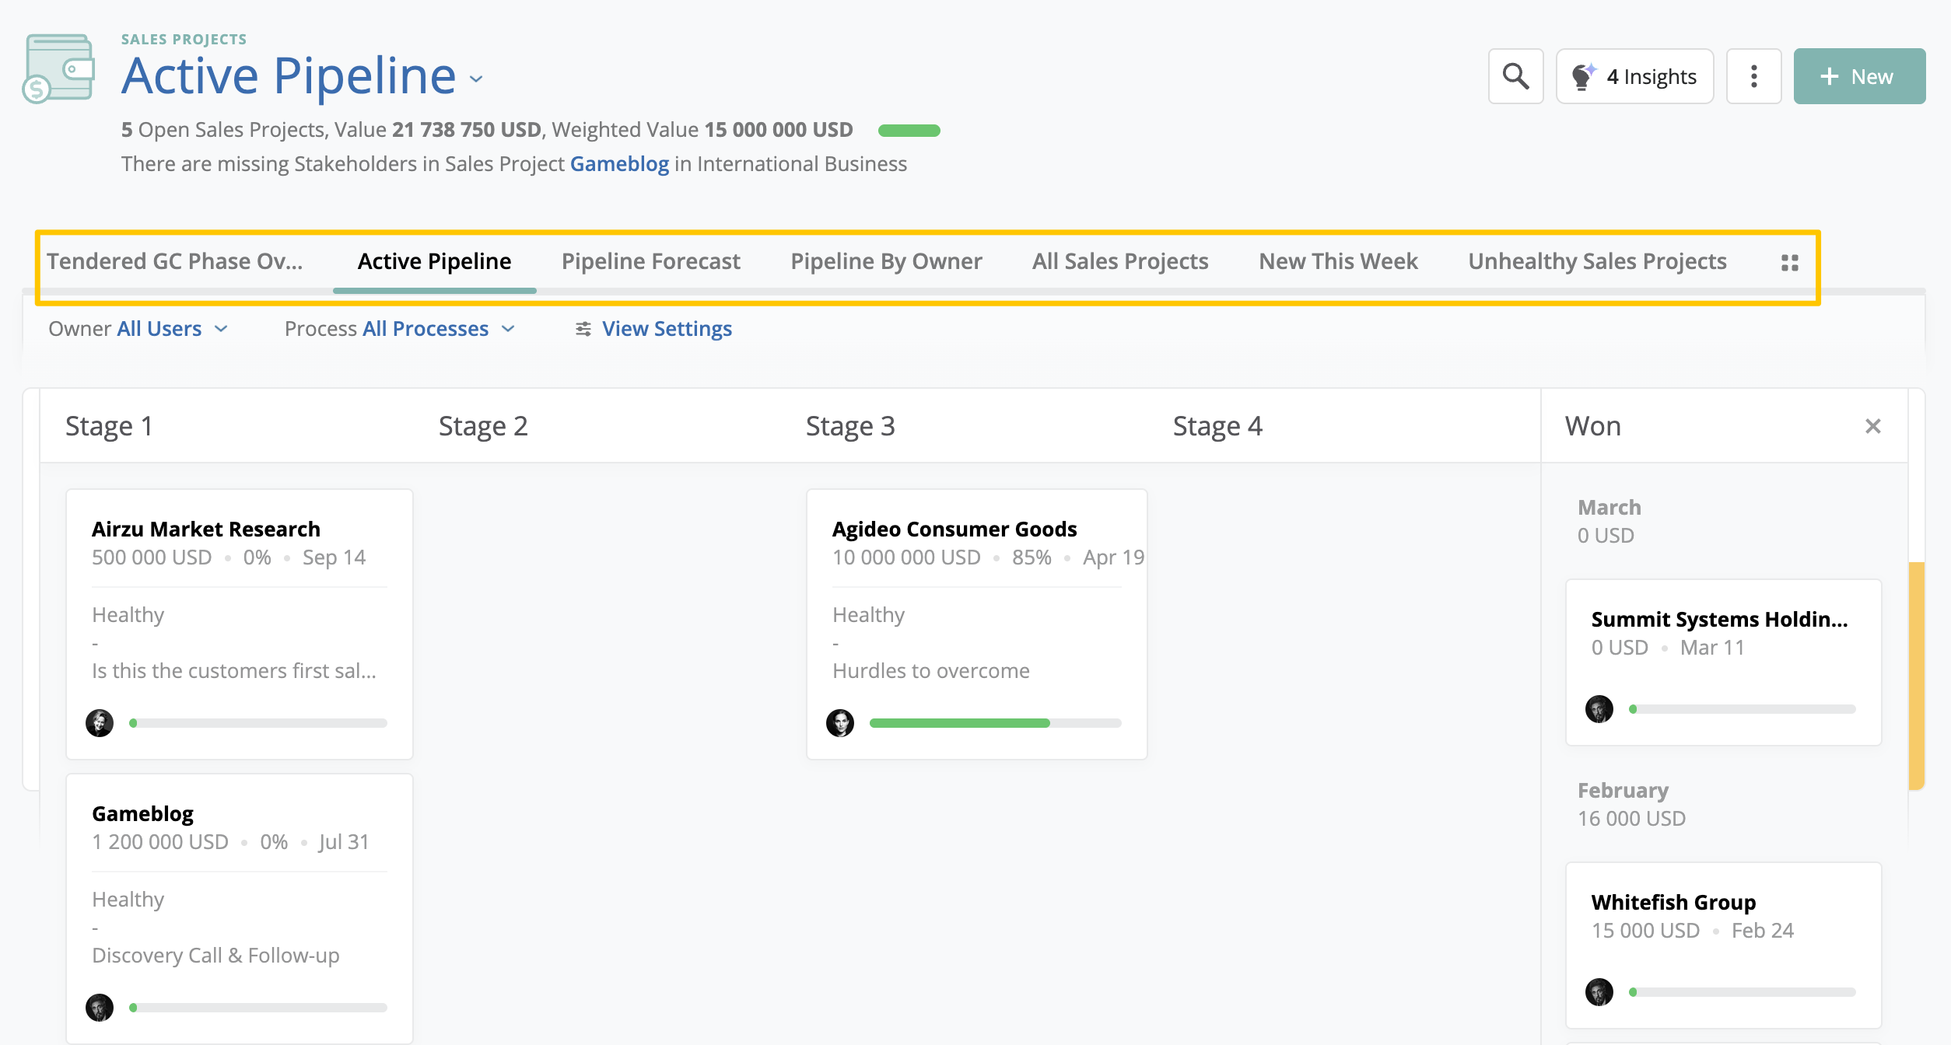Click the grid icon for more views
The height and width of the screenshot is (1045, 1951).
pos(1789,263)
